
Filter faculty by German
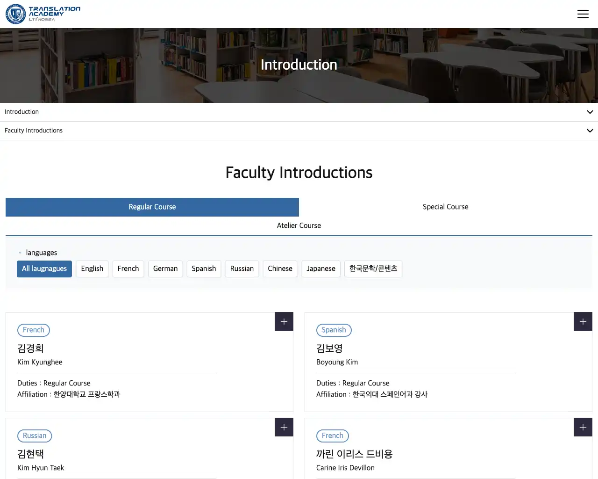165,269
